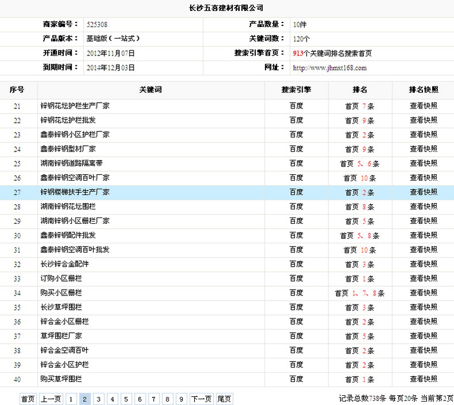Click keyword 鑫泰锌钢型材厂家
The image size is (454, 405).
tap(68, 149)
